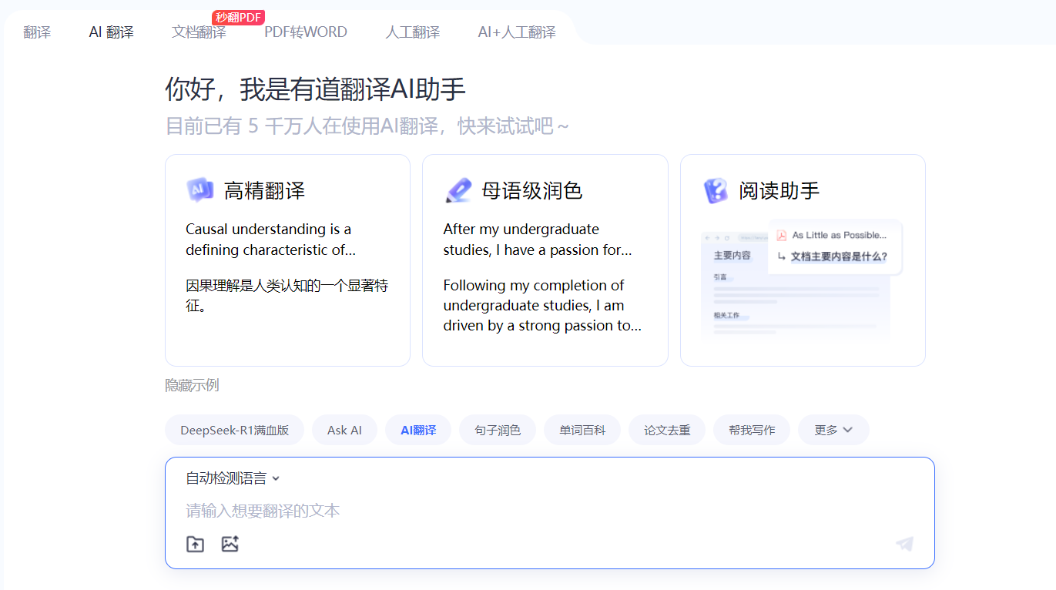Expand the 更多 dropdown
This screenshot has width=1056, height=590.
(833, 430)
